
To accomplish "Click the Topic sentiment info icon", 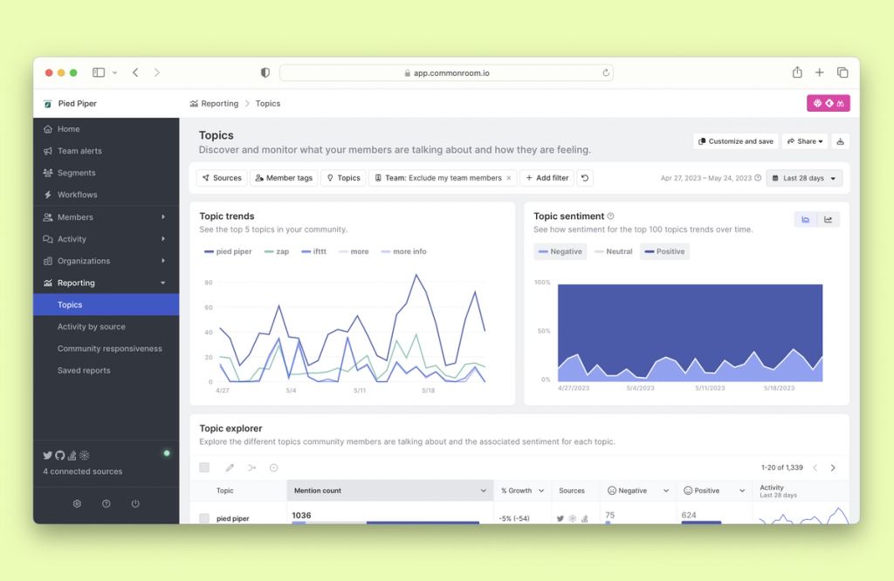I will tap(610, 215).
